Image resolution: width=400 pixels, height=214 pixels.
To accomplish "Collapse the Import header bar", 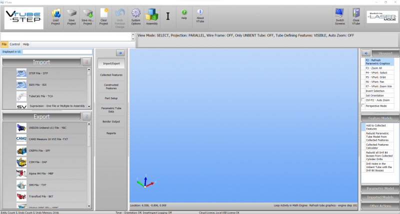I will (x=41, y=62).
